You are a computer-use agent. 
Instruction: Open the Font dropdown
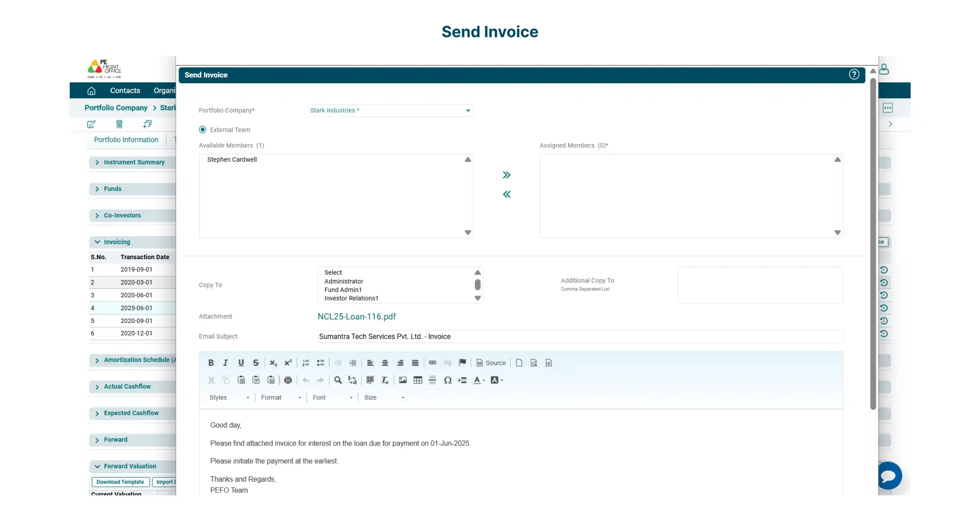(332, 398)
